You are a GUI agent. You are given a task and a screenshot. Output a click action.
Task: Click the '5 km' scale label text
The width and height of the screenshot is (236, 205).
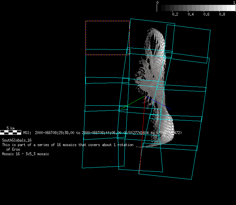(x=10, y=128)
